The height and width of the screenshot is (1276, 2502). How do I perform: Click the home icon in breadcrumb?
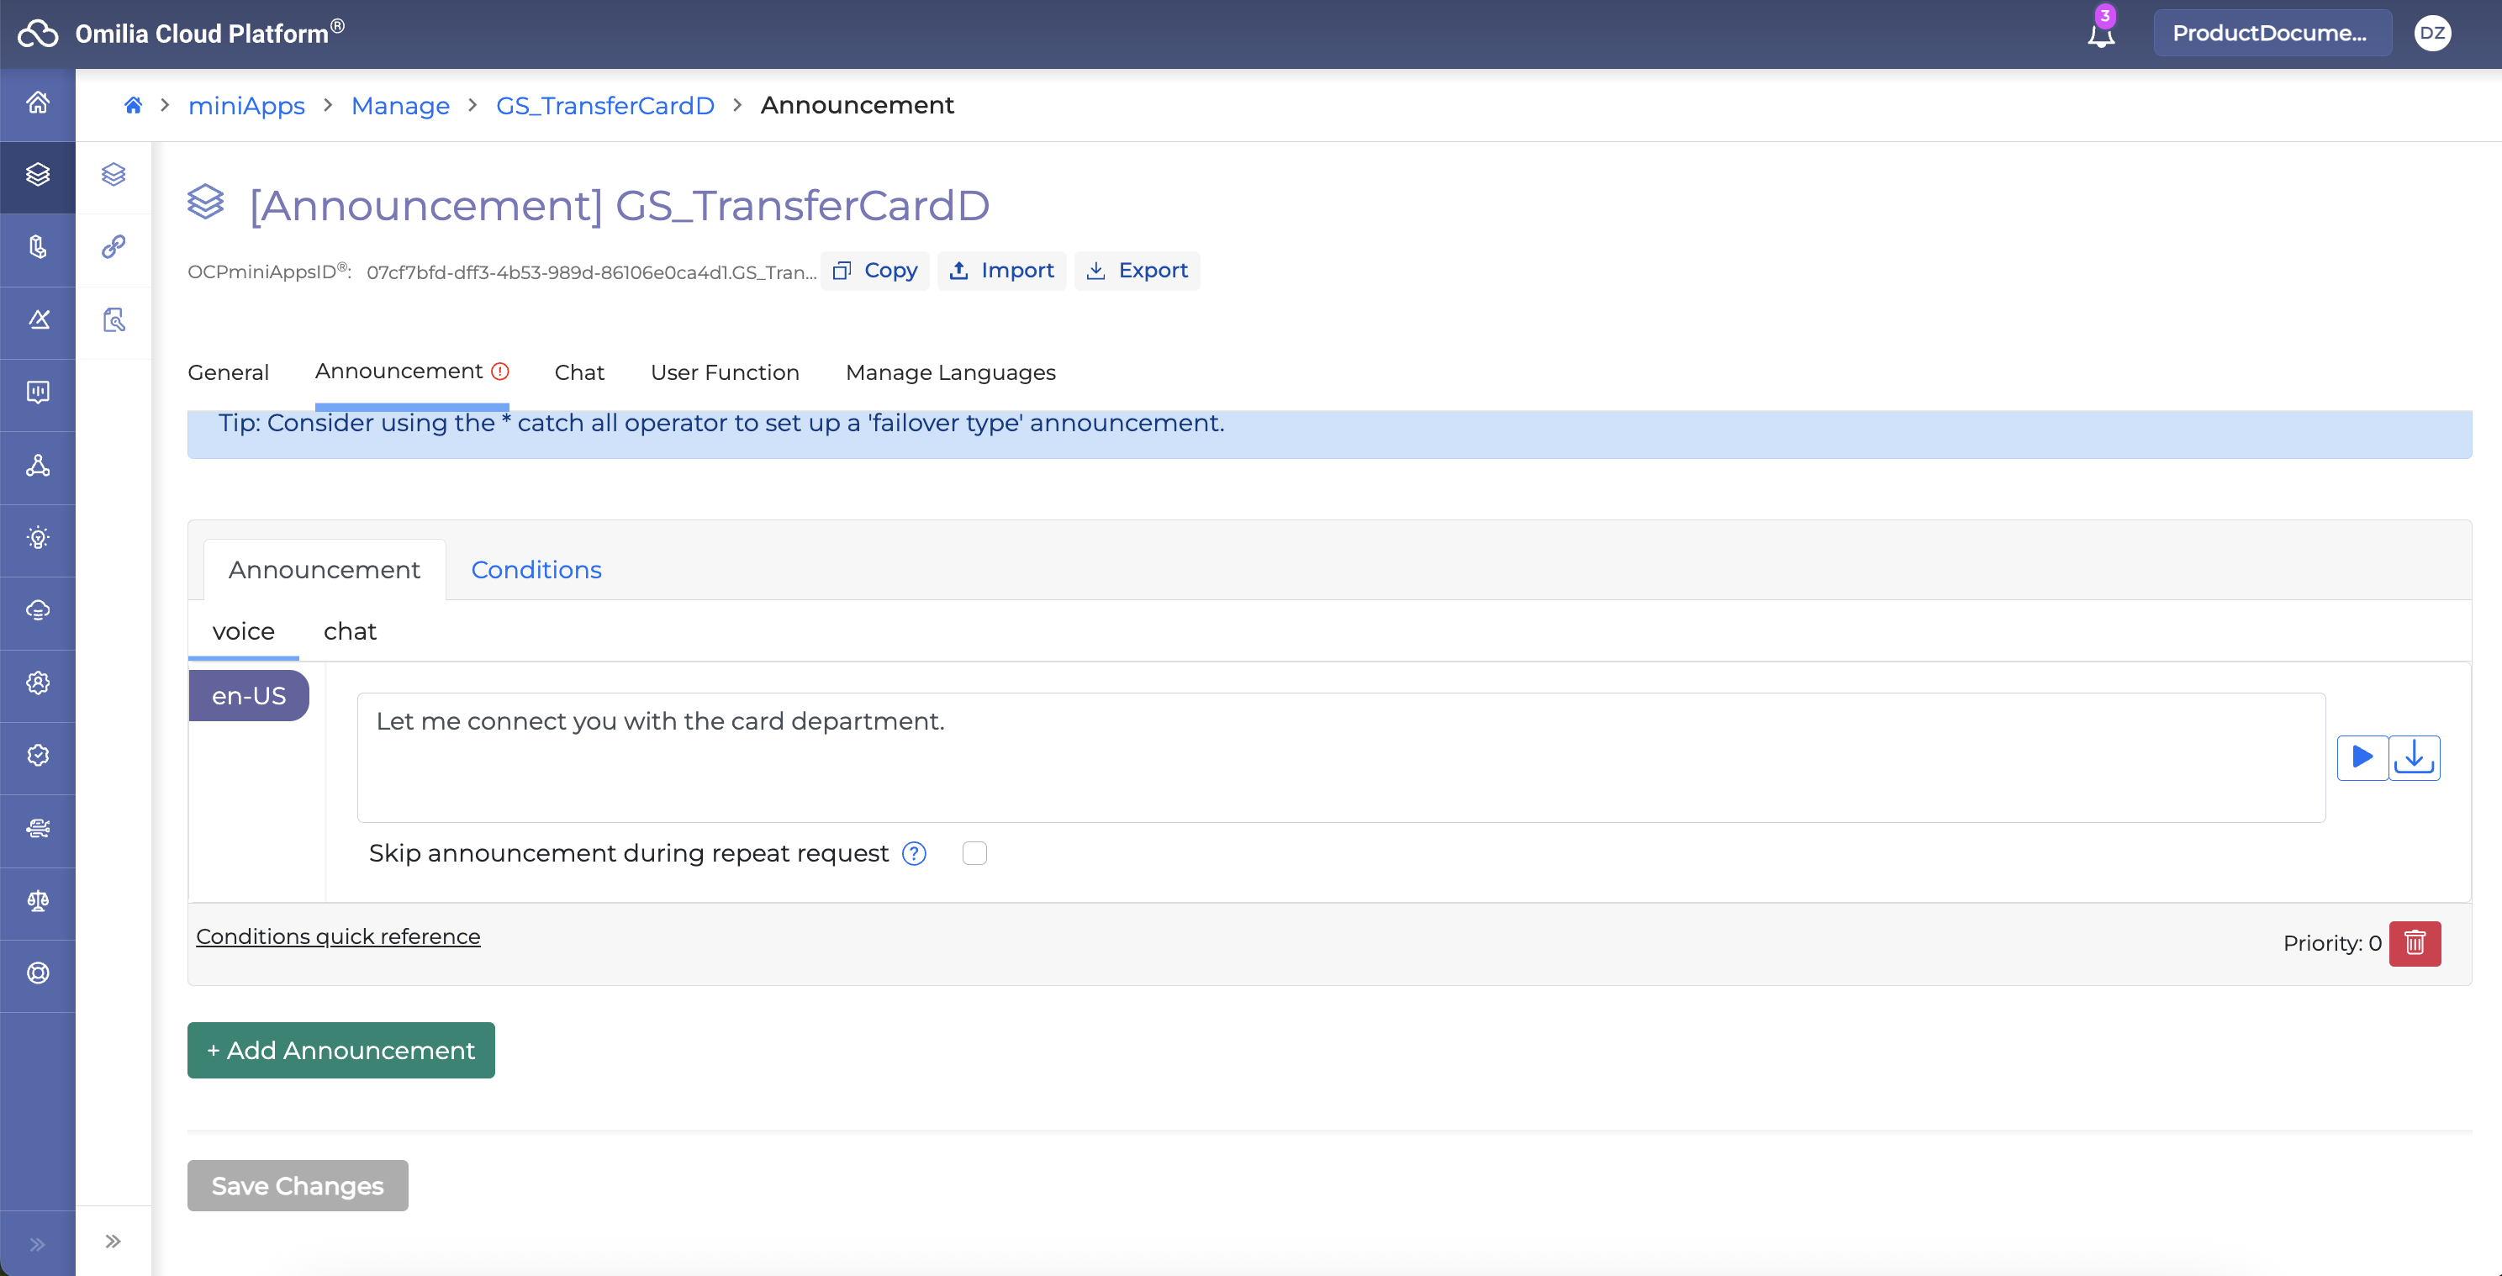click(133, 105)
